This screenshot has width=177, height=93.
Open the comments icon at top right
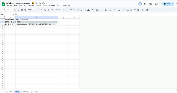(151, 4)
